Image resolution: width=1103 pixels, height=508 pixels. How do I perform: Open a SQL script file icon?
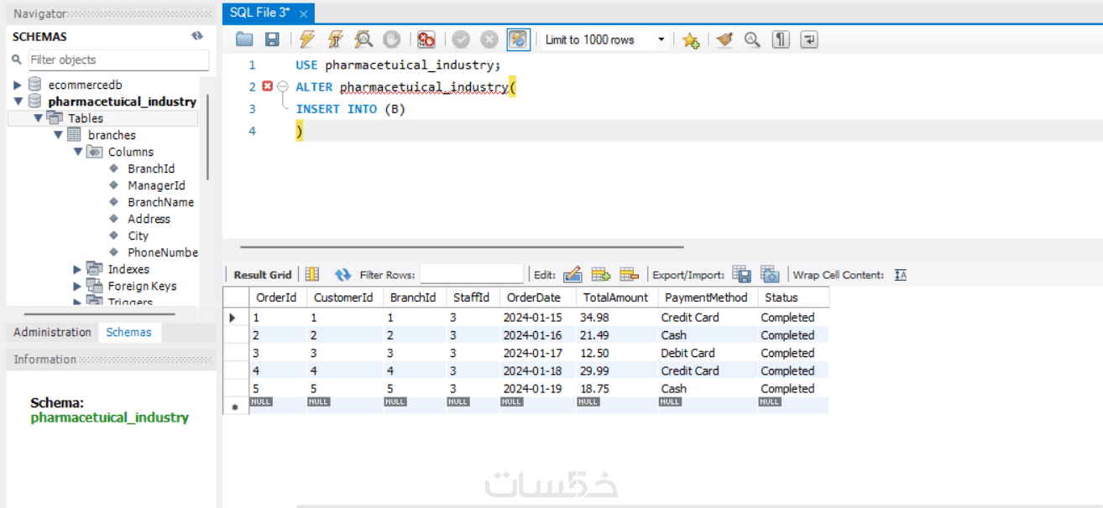coord(244,39)
